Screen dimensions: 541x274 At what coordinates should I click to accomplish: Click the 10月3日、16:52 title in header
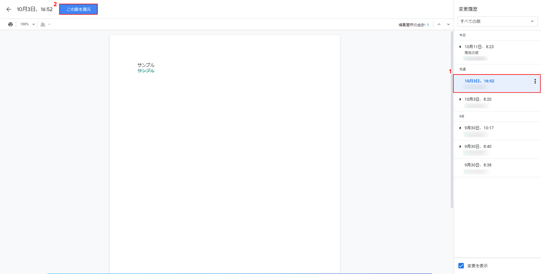pos(35,9)
